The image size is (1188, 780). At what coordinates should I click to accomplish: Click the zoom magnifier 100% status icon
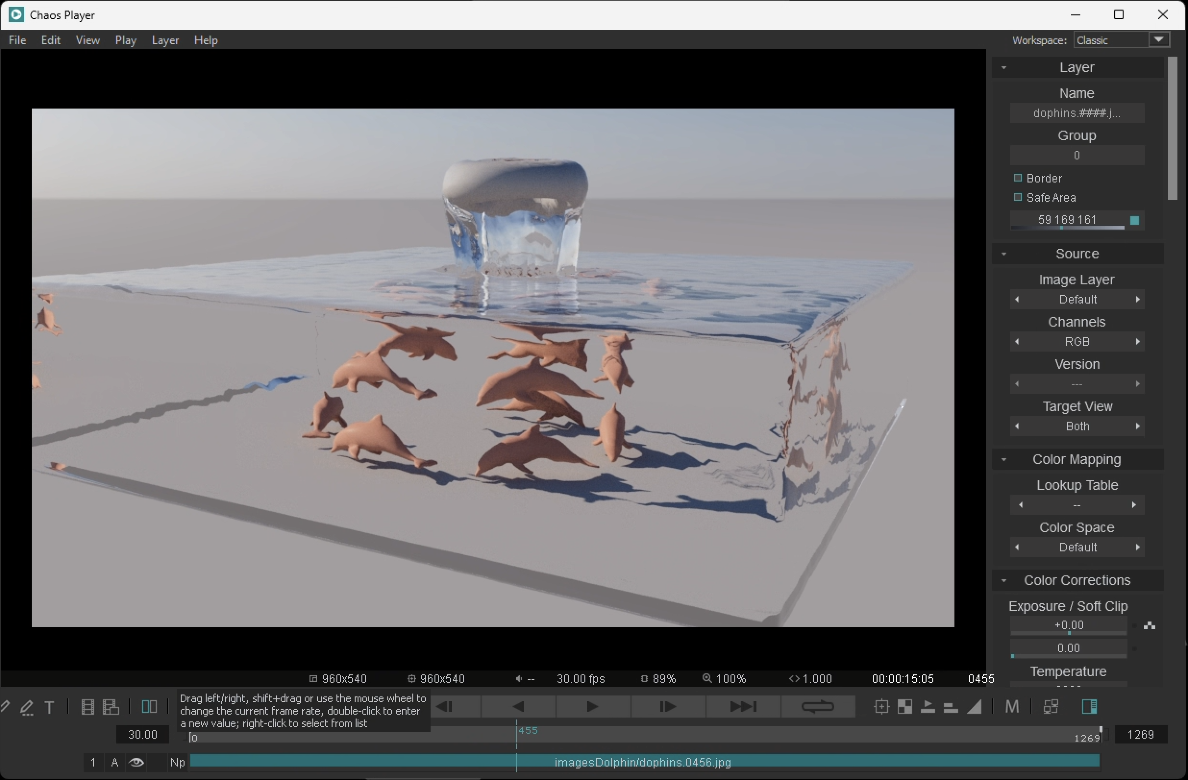point(707,678)
